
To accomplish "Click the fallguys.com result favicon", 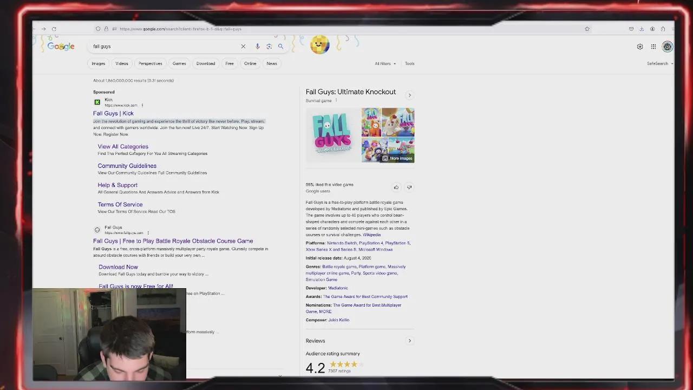I will click(97, 230).
